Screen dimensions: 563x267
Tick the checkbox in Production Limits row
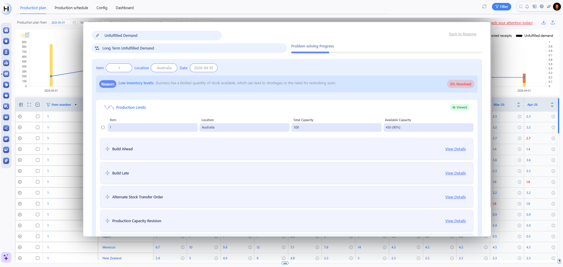pos(103,128)
